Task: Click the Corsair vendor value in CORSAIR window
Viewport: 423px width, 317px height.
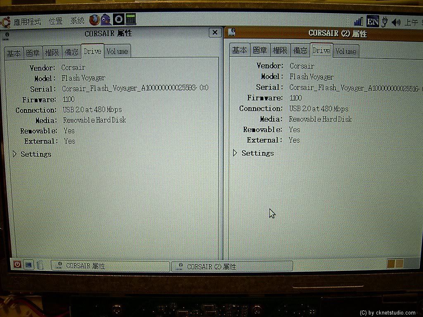Action: tap(73, 67)
